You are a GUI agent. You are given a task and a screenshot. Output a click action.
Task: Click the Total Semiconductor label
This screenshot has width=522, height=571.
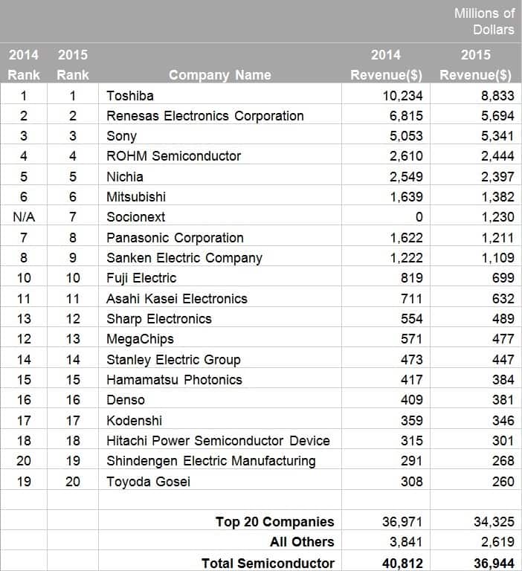coord(268,563)
